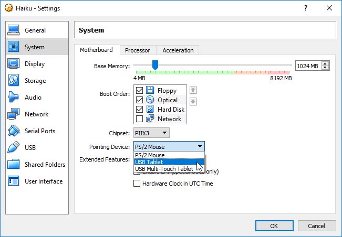
Task: Click the Base Memory slider handle
Action: pyautogui.click(x=155, y=64)
